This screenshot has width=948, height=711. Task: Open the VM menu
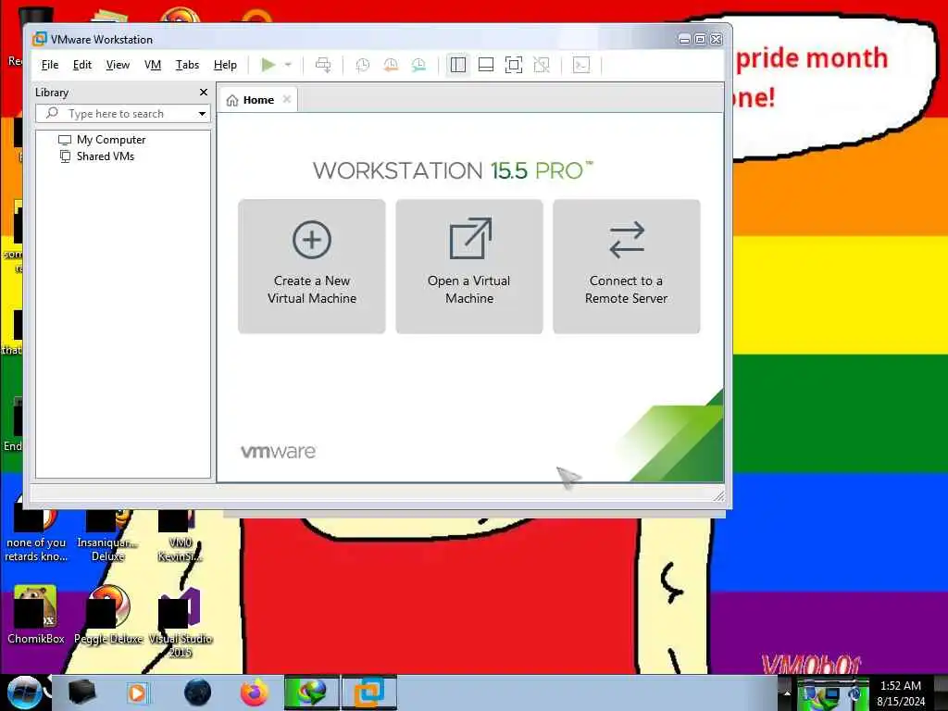153,65
